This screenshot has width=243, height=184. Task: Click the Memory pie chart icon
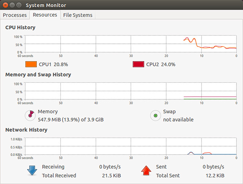30,116
